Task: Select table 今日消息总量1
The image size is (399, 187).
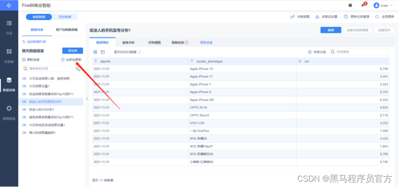Action: click(x=51, y=86)
